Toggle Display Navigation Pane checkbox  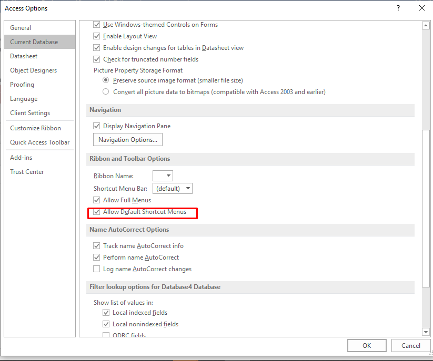[96, 126]
